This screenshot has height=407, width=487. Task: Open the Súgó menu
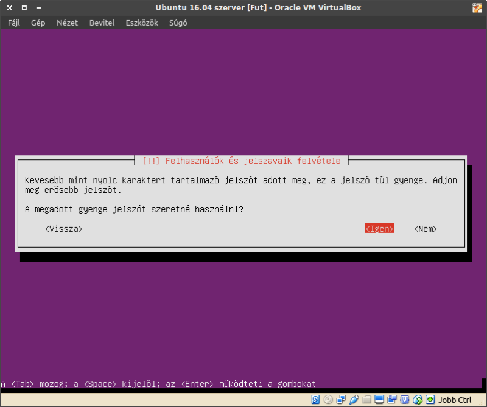(x=178, y=23)
